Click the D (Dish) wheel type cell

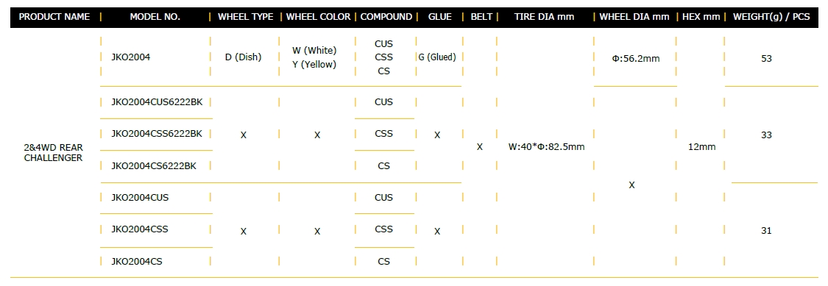243,57
